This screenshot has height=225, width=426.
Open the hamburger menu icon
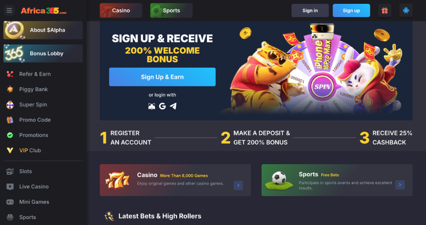click(x=9, y=11)
